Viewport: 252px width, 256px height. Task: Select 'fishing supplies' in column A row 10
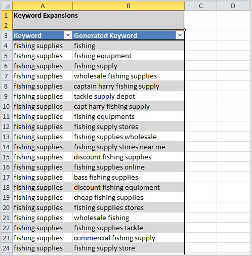coord(43,106)
